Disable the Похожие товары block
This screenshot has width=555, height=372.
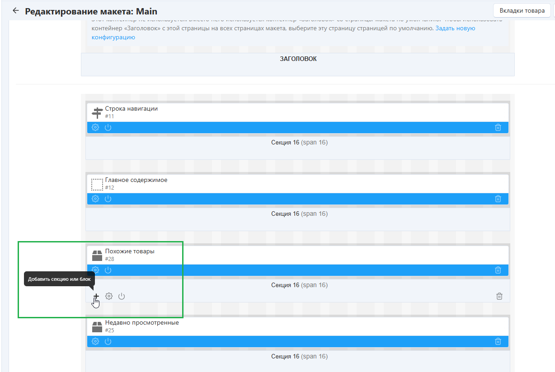point(108,270)
